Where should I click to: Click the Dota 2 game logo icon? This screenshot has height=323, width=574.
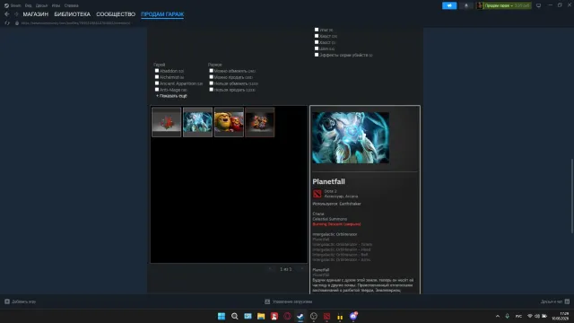(x=317, y=194)
